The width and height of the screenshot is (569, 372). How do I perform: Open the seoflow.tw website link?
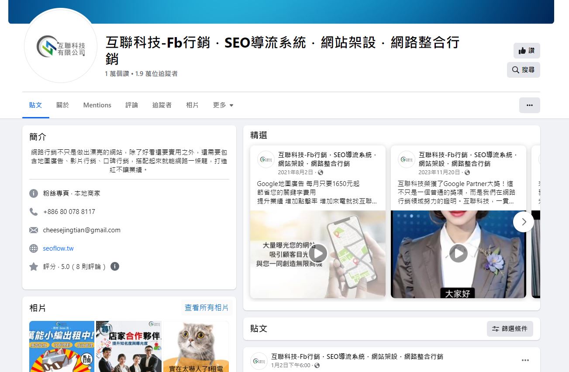tap(59, 248)
